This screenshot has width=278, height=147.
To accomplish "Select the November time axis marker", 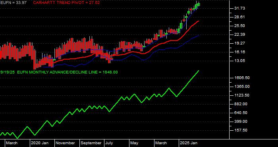I will click(x=65, y=143).
